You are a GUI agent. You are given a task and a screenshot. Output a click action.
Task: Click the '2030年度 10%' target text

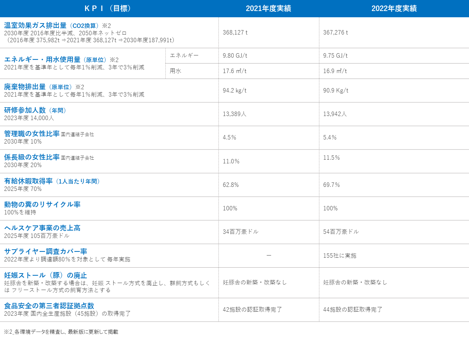pyautogui.click(x=23, y=142)
